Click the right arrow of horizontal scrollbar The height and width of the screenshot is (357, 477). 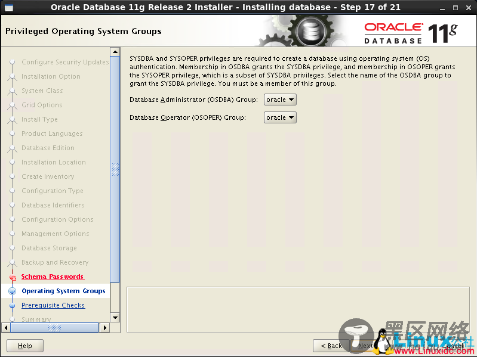104,328
